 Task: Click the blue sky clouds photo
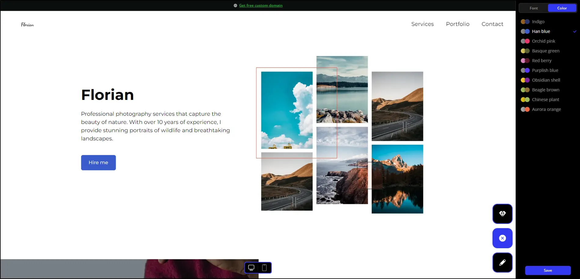tap(287, 110)
